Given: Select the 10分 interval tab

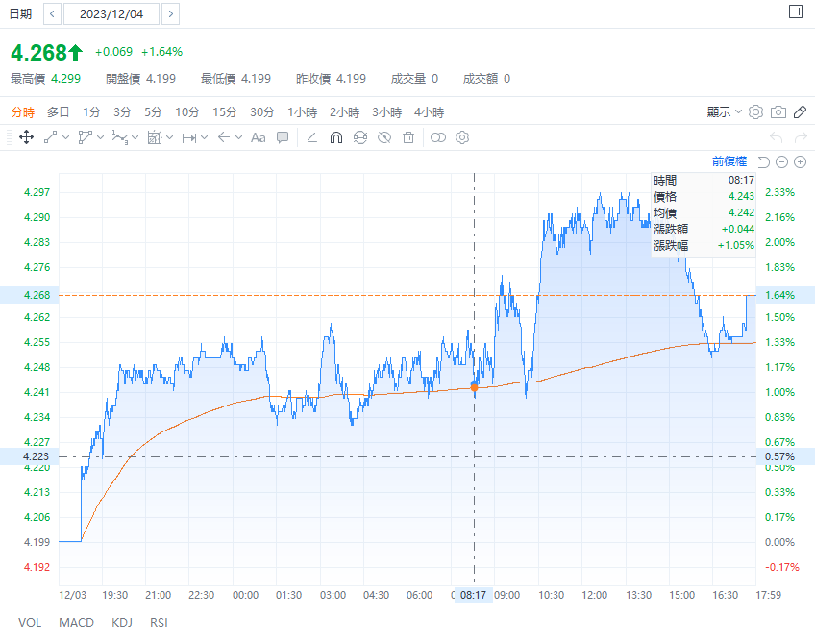Looking at the screenshot, I should coord(187,112).
